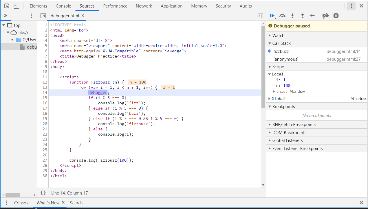Image resolution: width=368 pixels, height=209 pixels.
Task: Click the local variable i: 1
Action: [281, 80]
